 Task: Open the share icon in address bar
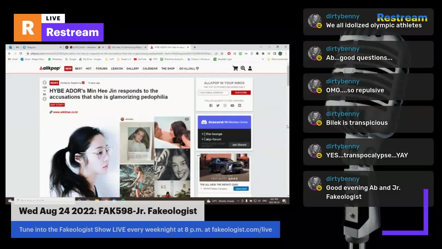(216, 54)
